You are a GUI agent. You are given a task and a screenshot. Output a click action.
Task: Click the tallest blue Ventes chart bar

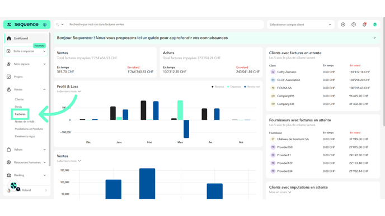click(x=147, y=184)
